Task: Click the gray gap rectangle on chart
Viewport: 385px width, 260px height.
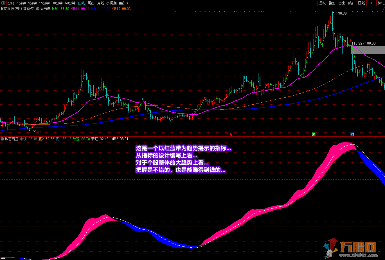Action: pyautogui.click(x=368, y=50)
